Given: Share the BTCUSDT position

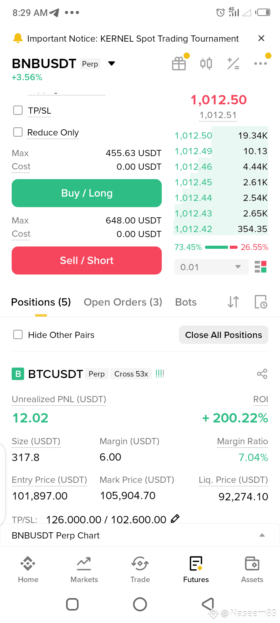Looking at the screenshot, I should pos(262,374).
